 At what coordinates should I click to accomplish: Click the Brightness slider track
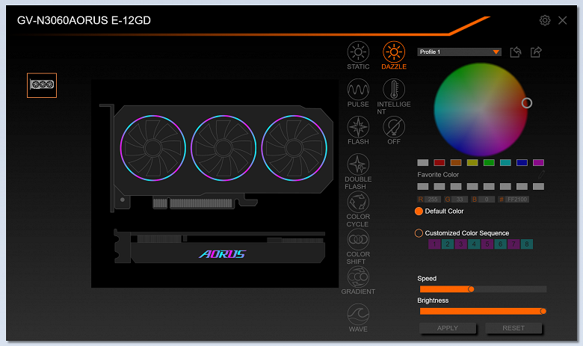[x=483, y=311]
